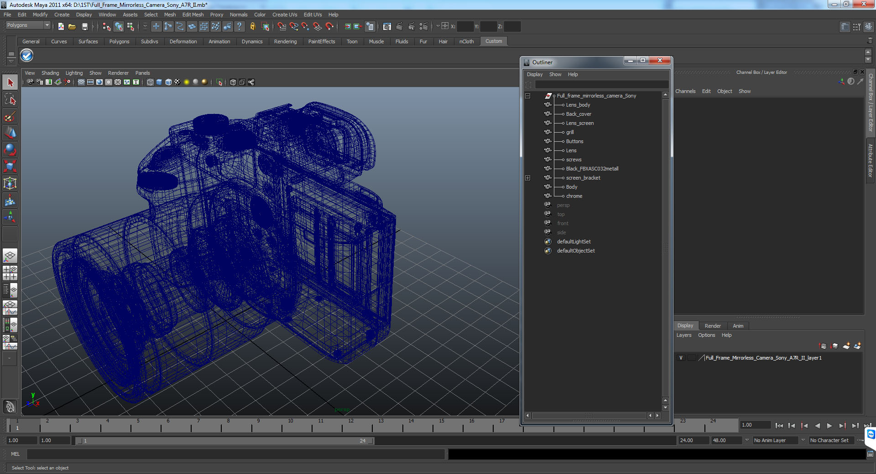The width and height of the screenshot is (876, 474).
Task: Choose the Lasso Select tool
Action: click(10, 99)
